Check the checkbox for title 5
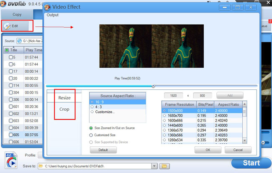The width and height of the screenshot is (272, 173). (11, 57)
